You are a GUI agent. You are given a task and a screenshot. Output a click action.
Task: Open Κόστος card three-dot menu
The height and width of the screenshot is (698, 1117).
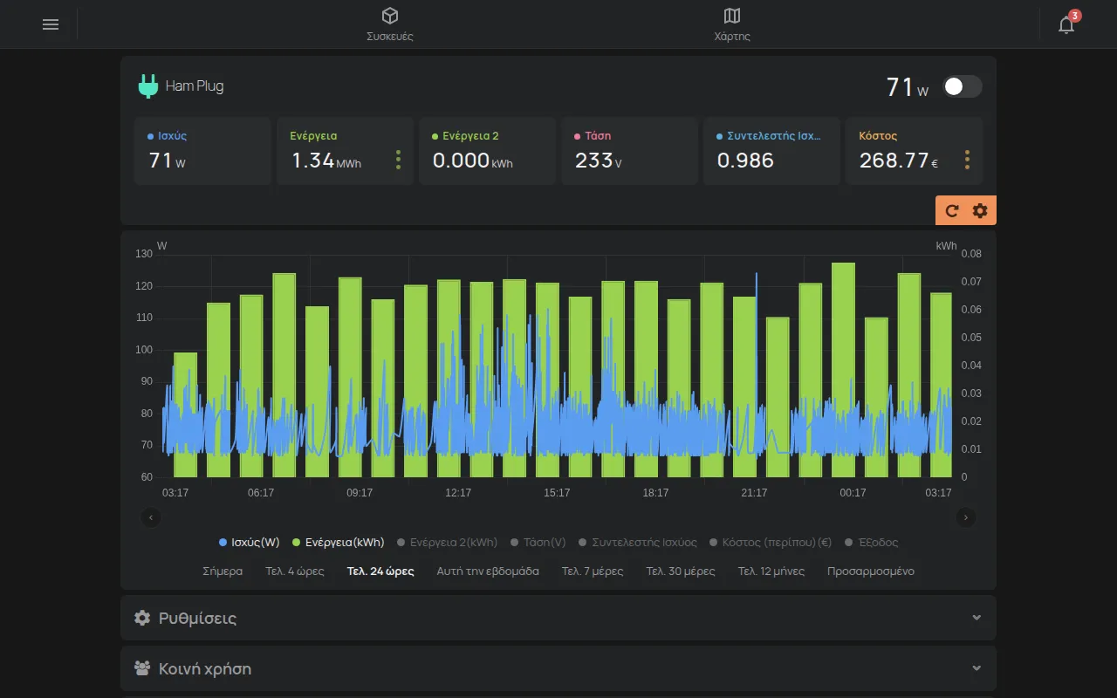pyautogui.click(x=967, y=160)
